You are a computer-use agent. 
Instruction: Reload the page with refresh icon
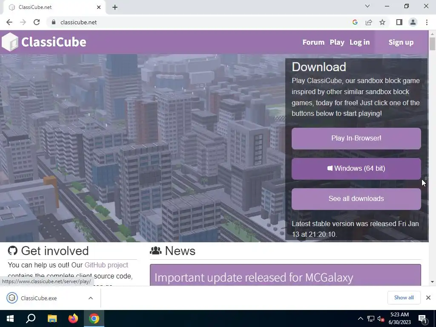point(37,22)
